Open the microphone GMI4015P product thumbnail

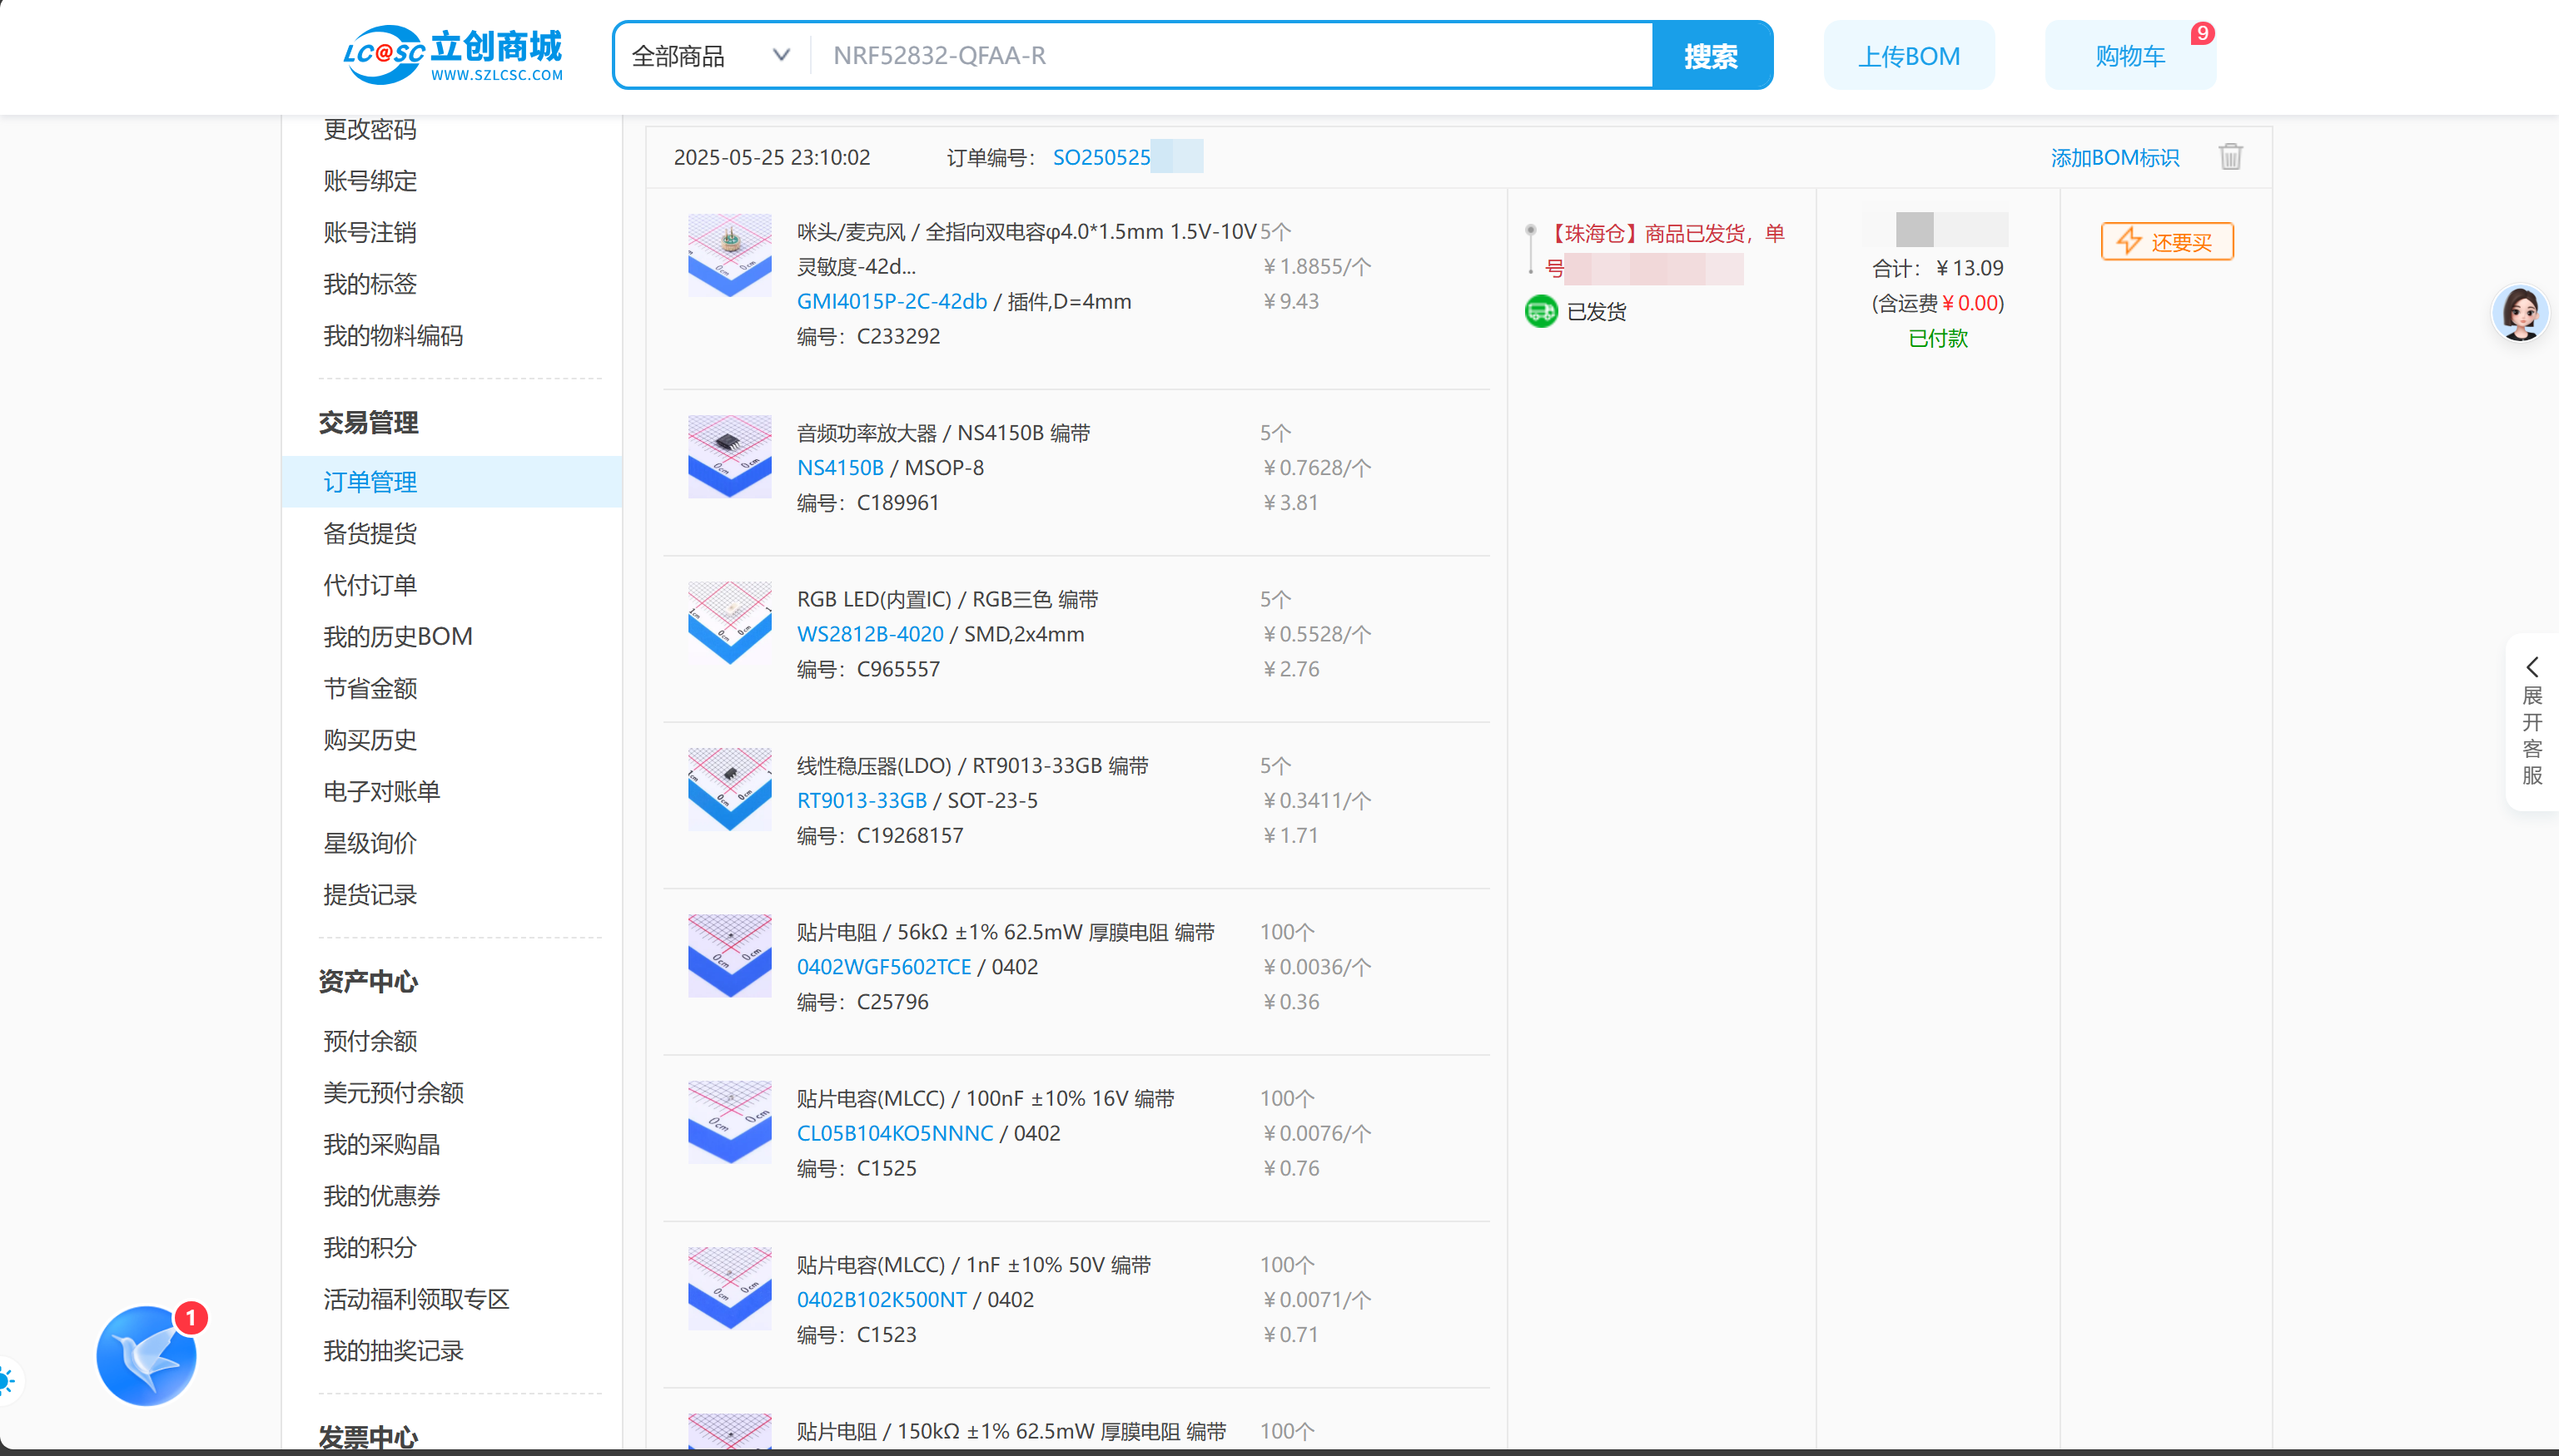coord(729,256)
